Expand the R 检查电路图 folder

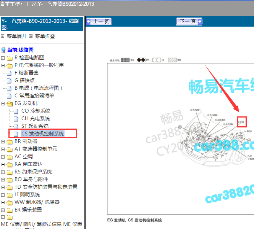coord(3,58)
